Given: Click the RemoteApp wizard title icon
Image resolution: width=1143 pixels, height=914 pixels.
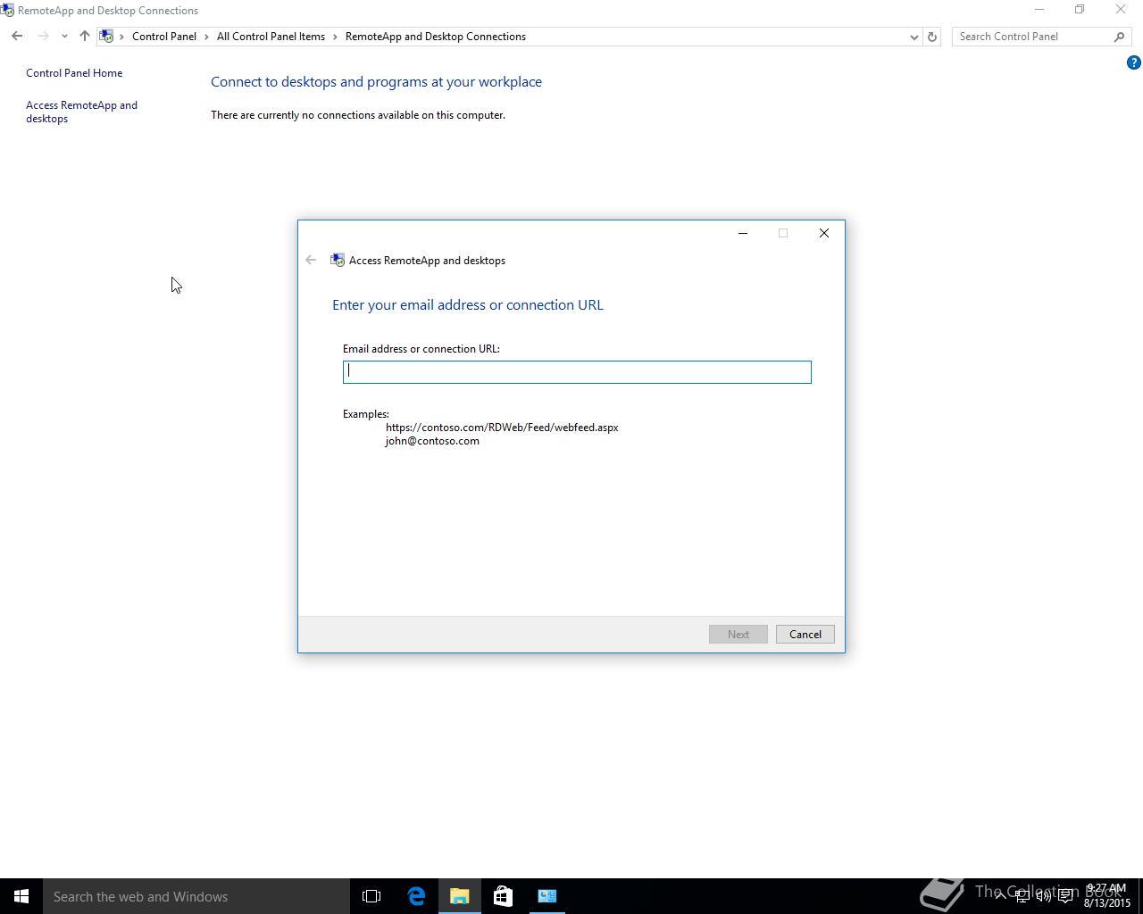Looking at the screenshot, I should (x=338, y=260).
